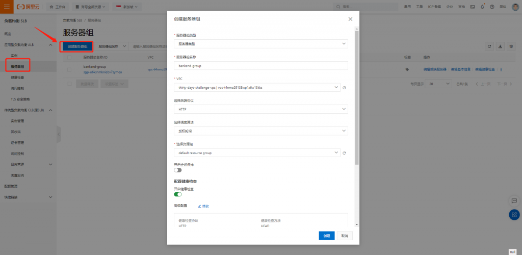Open table column settings gear
Screen dimensions: 522x255
click(x=511, y=46)
